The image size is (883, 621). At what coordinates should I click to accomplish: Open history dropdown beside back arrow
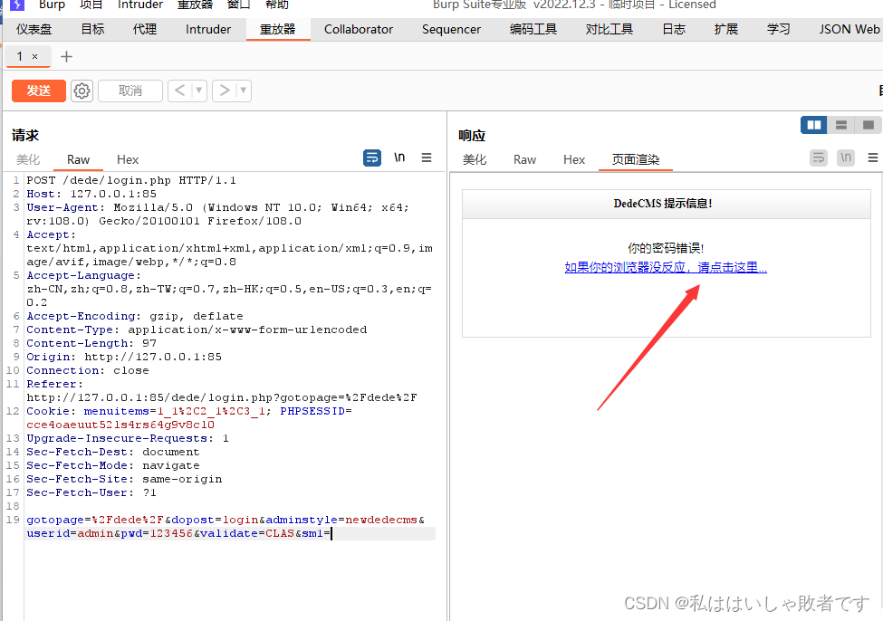[198, 91]
